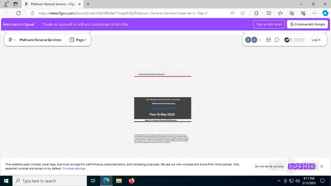The image size is (331, 186).
Task: Click the Thur 15 May 2025 date text
Action: [x=162, y=114]
